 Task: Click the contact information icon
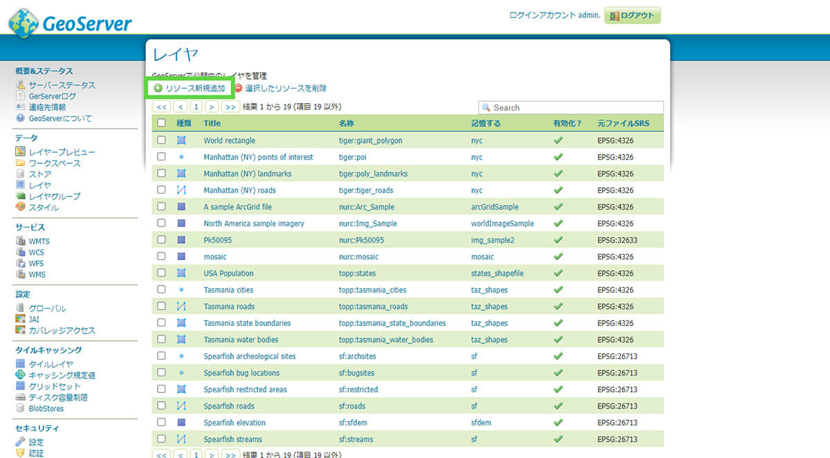(21, 107)
